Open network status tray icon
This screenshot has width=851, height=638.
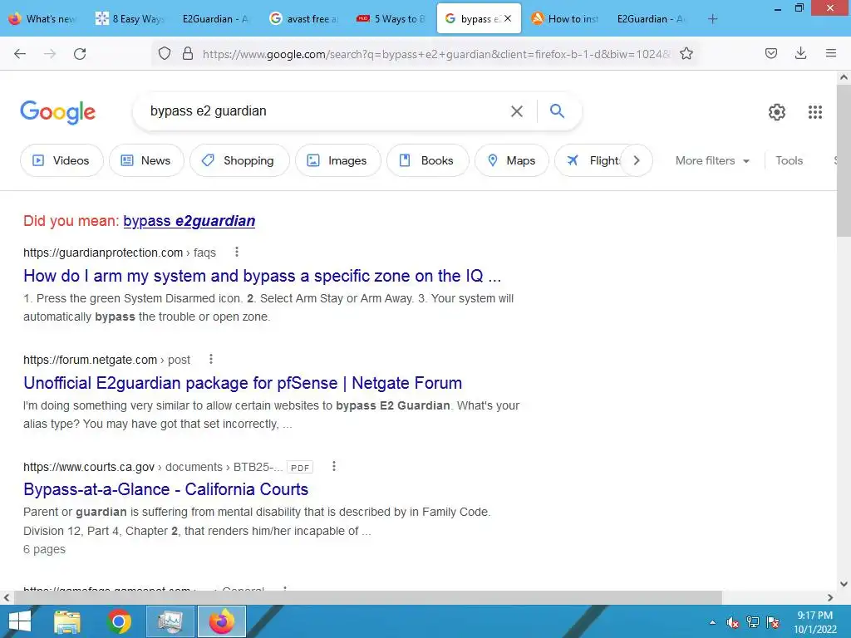753,622
